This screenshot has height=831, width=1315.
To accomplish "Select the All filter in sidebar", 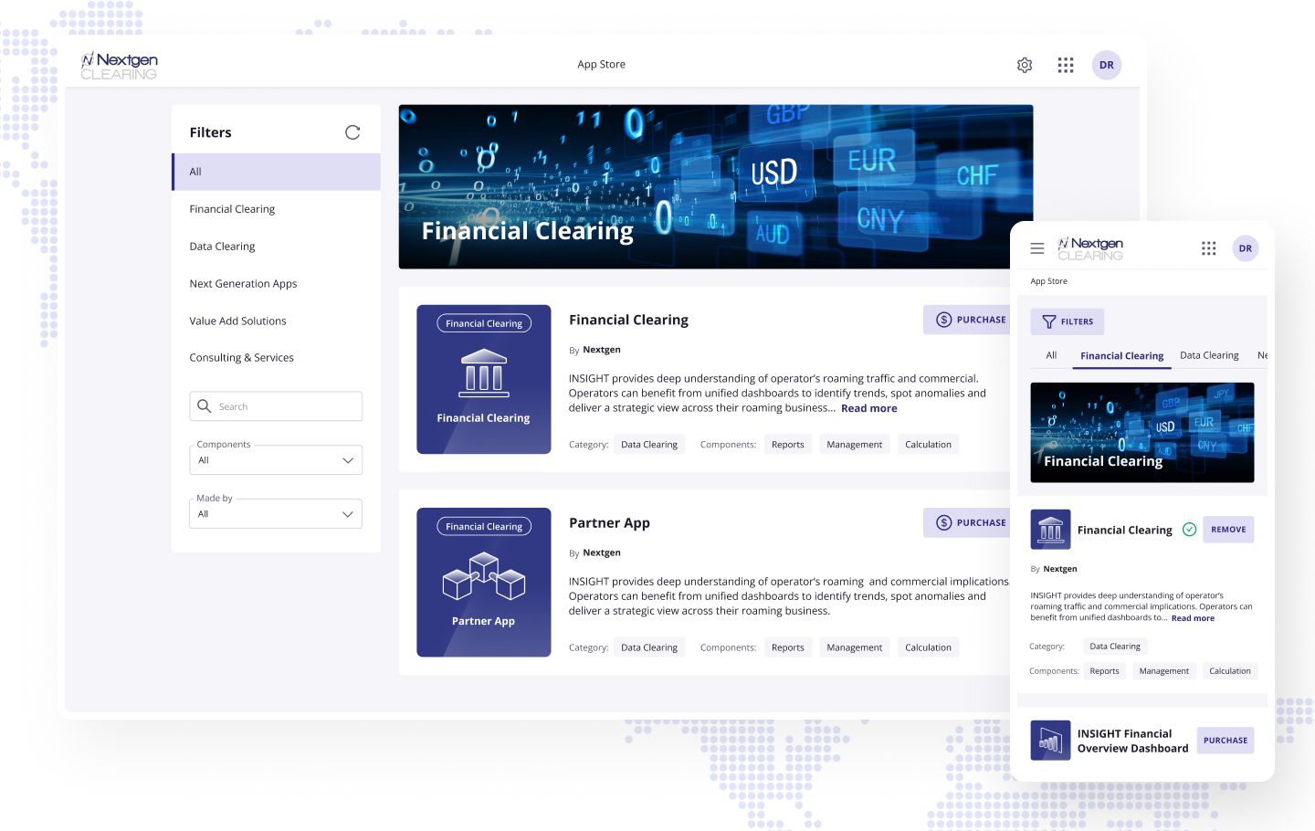I will click(276, 172).
